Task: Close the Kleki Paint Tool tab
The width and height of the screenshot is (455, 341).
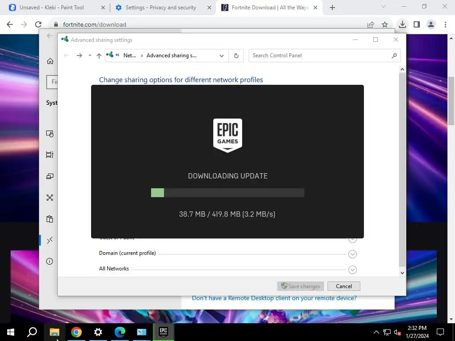Action: 103,8
